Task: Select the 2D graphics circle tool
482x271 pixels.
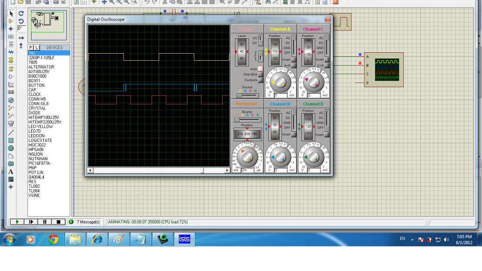Action: (11, 148)
